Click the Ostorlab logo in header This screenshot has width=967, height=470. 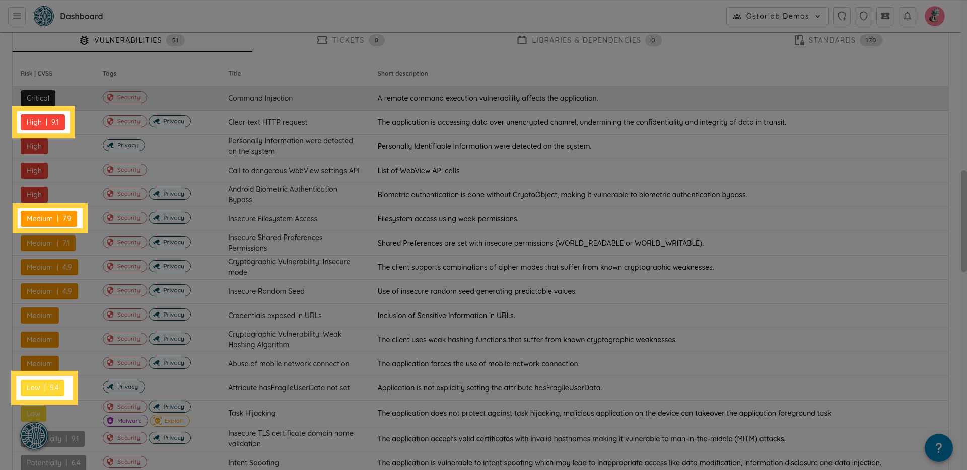(44, 16)
